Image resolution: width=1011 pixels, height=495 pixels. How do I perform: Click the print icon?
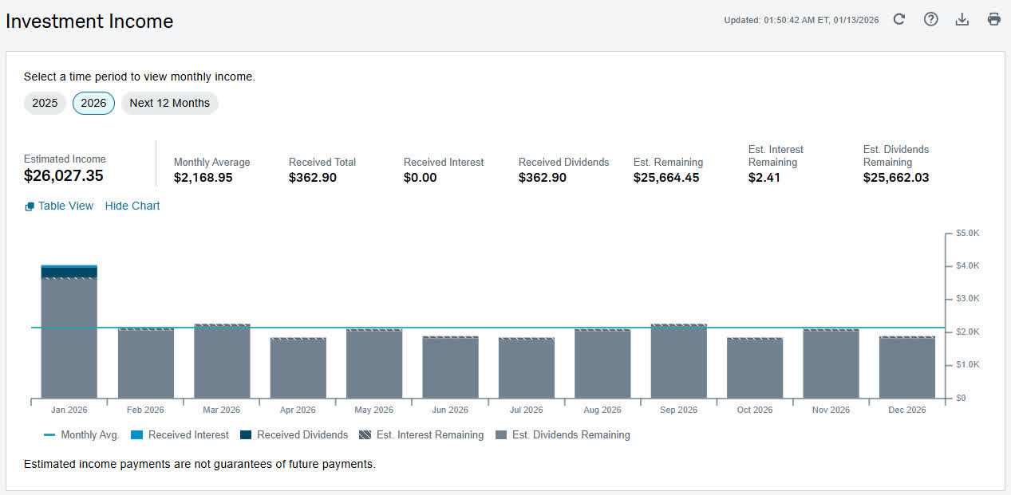[993, 19]
